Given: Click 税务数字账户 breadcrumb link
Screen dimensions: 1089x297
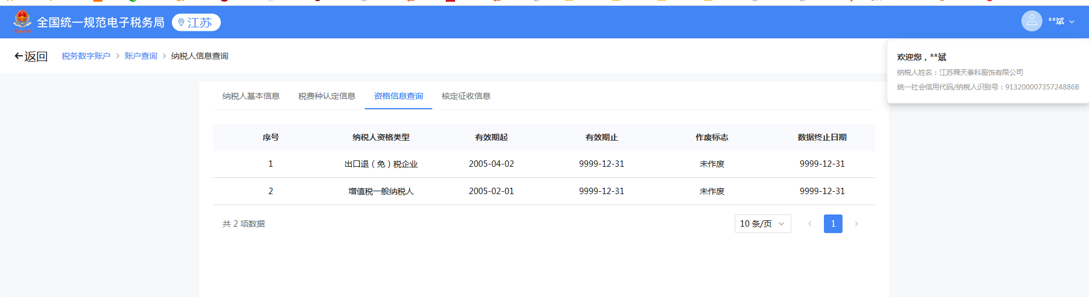Looking at the screenshot, I should point(86,56).
